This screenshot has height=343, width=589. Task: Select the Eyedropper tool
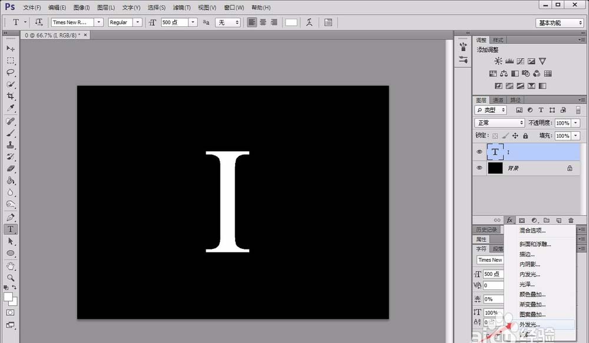pos(11,108)
